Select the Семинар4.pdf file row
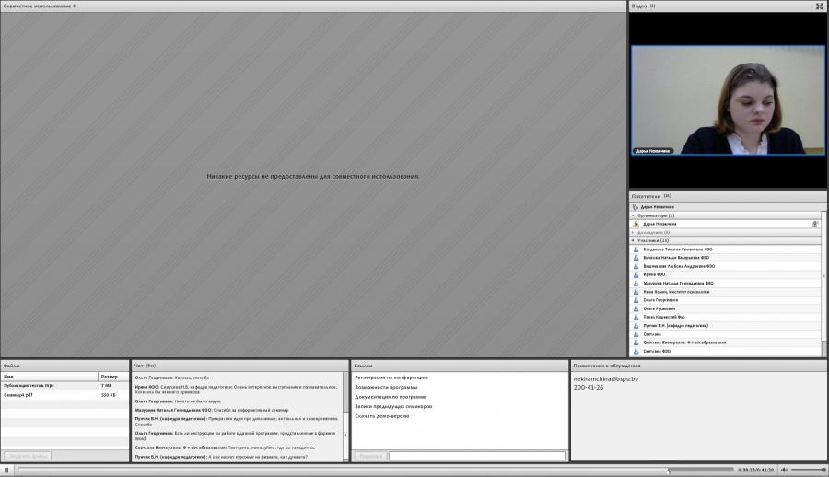The height and width of the screenshot is (477, 829). click(x=64, y=395)
